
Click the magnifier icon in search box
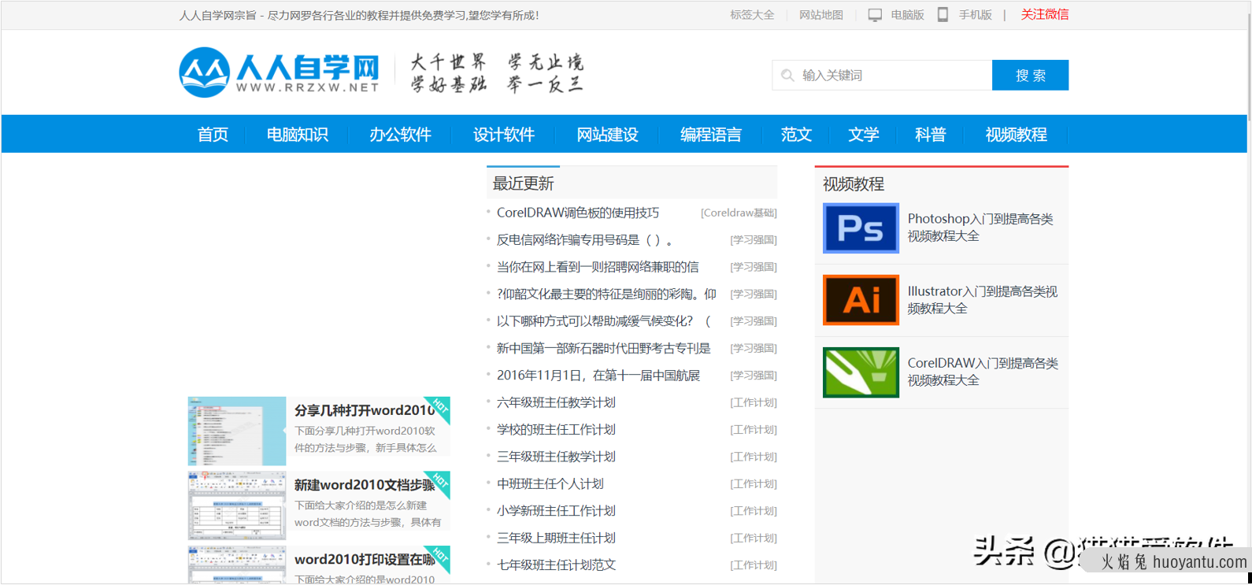coord(787,76)
